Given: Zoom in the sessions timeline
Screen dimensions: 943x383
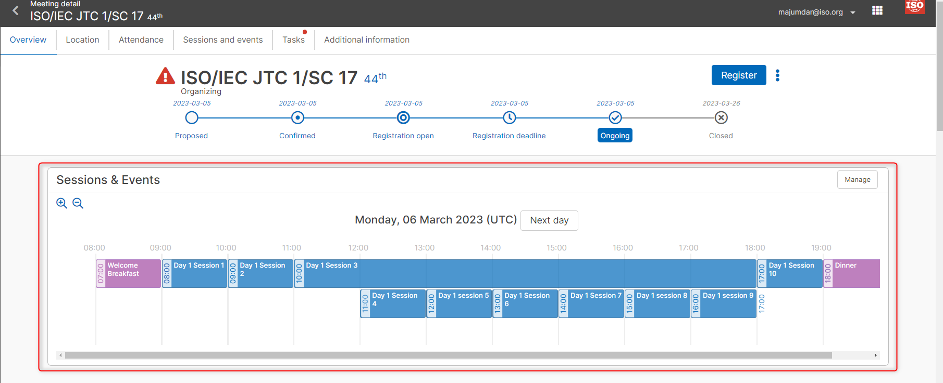Looking at the screenshot, I should [x=61, y=203].
